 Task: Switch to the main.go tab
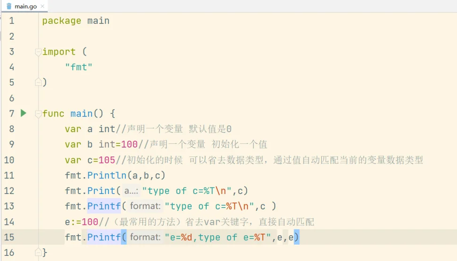[x=25, y=6]
